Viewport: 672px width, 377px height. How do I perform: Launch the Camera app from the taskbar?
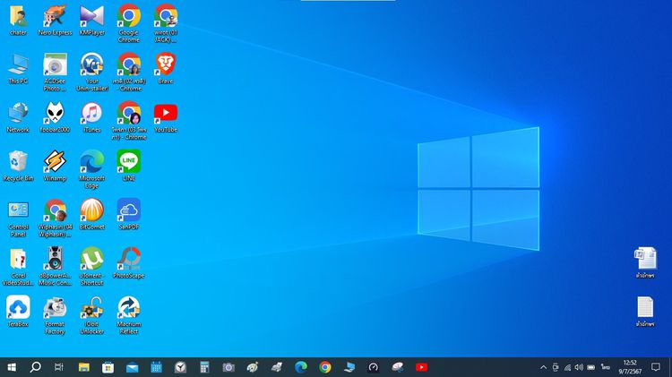(228, 367)
